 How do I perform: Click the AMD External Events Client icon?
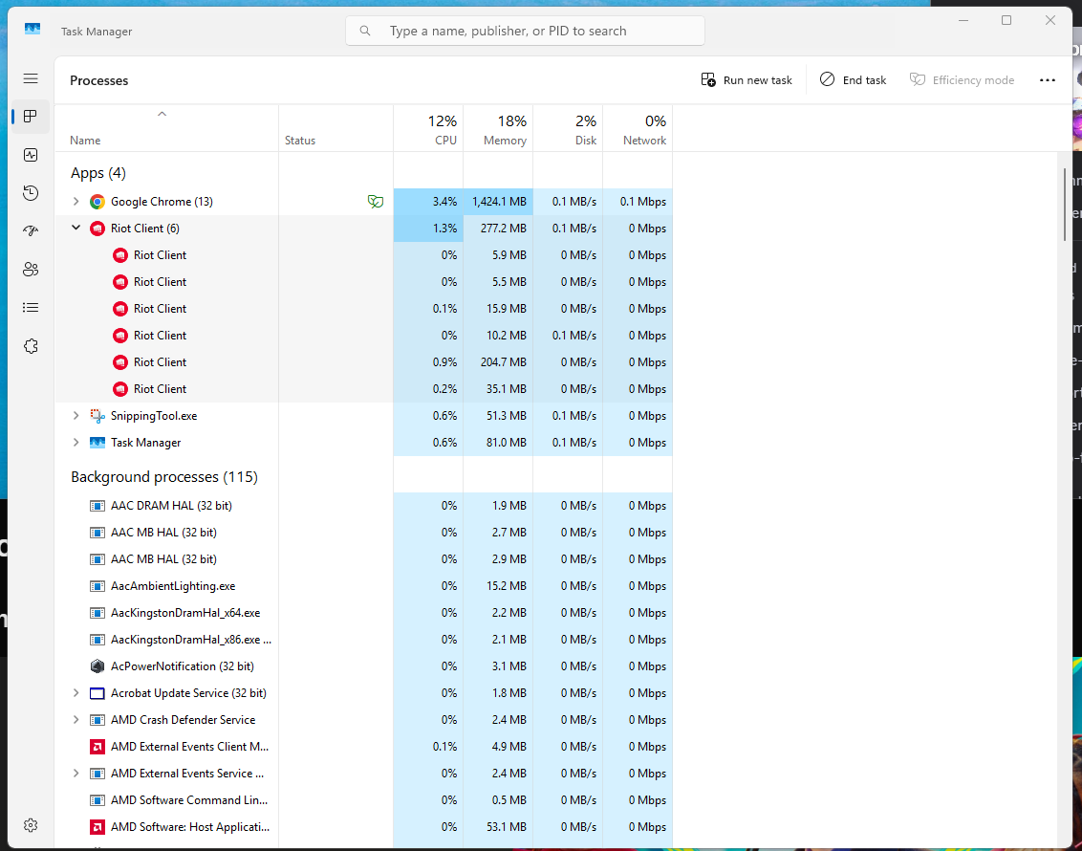(x=97, y=747)
